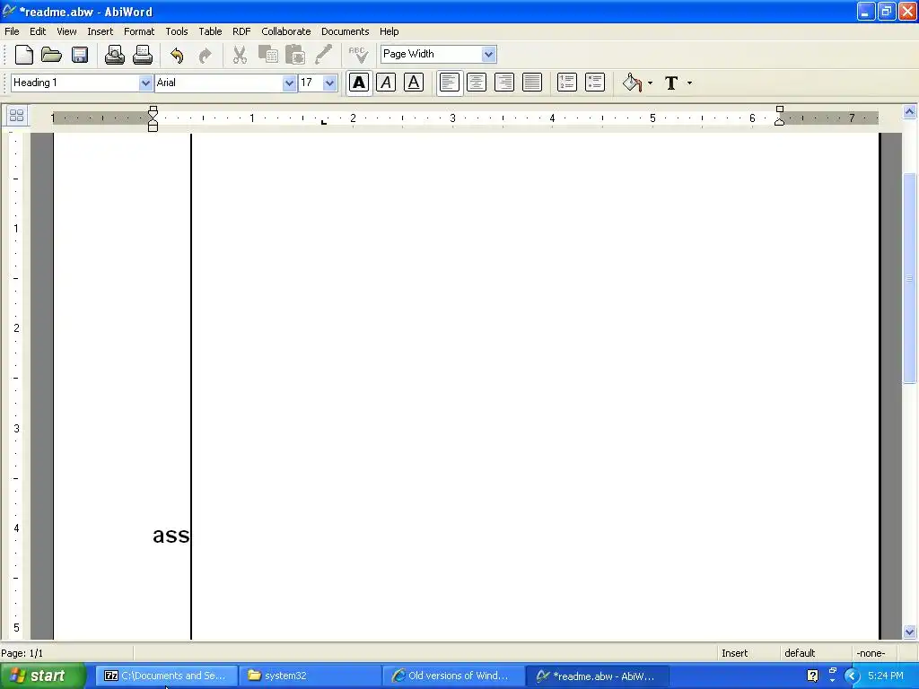Select the format painter brush icon
Image resolution: width=919 pixels, height=689 pixels.
point(323,55)
